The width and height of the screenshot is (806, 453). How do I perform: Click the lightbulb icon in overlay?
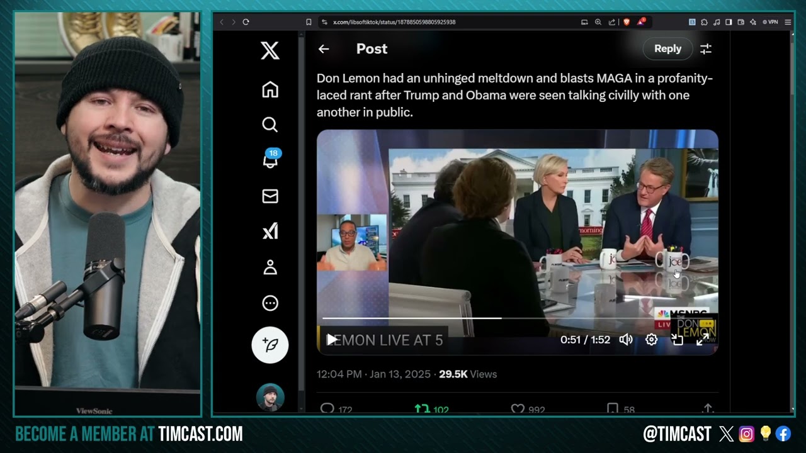click(765, 433)
